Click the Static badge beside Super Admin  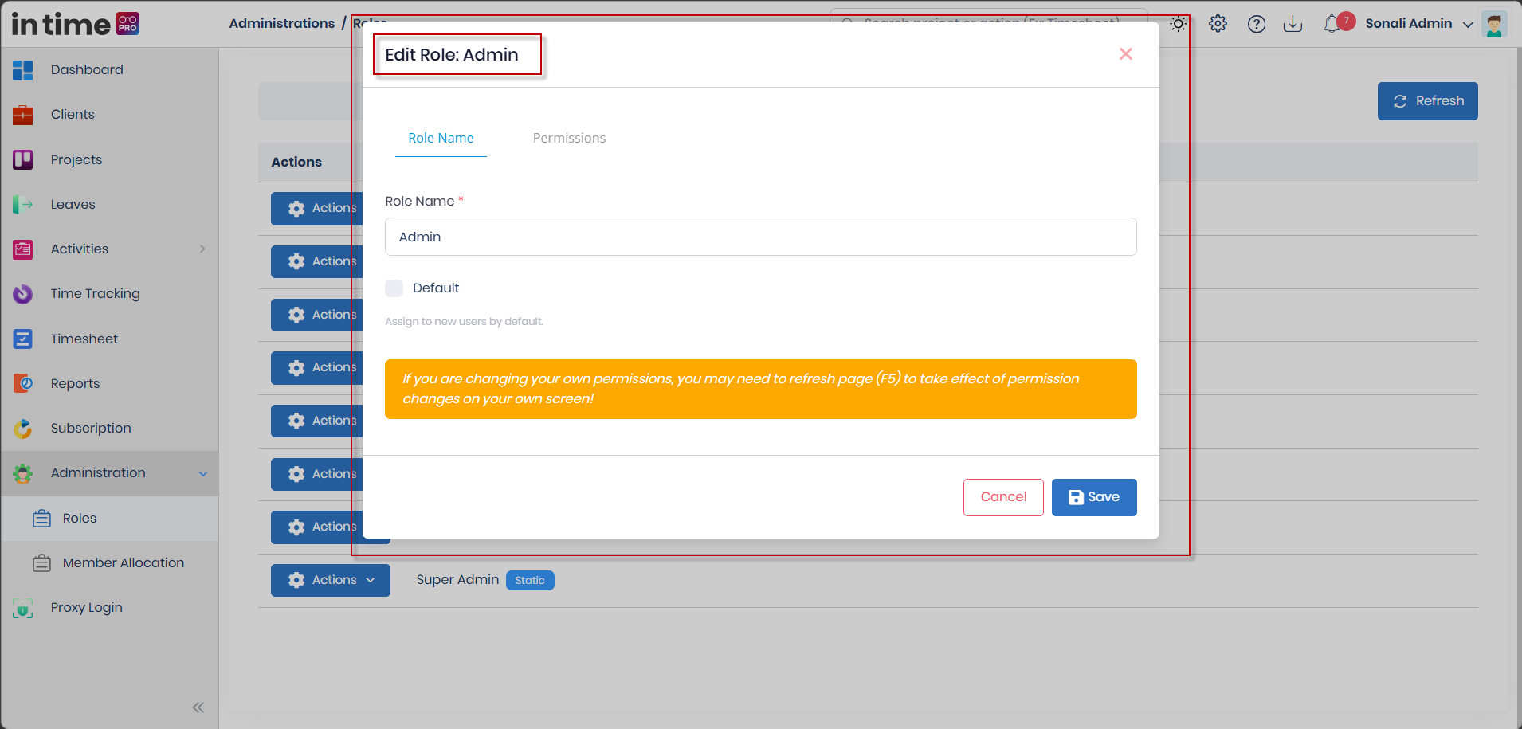[x=530, y=581]
